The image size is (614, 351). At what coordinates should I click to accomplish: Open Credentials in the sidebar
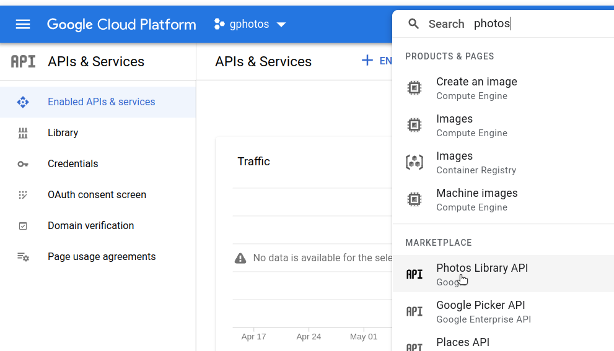(x=72, y=164)
